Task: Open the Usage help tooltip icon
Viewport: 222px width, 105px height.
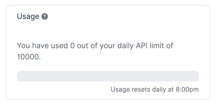Action: click(45, 17)
